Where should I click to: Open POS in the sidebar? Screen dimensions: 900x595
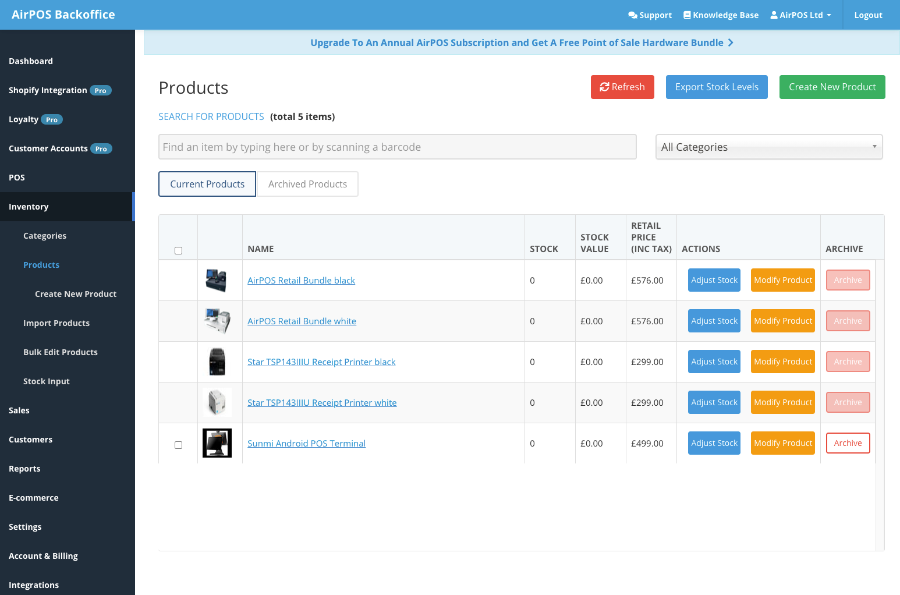pyautogui.click(x=17, y=178)
